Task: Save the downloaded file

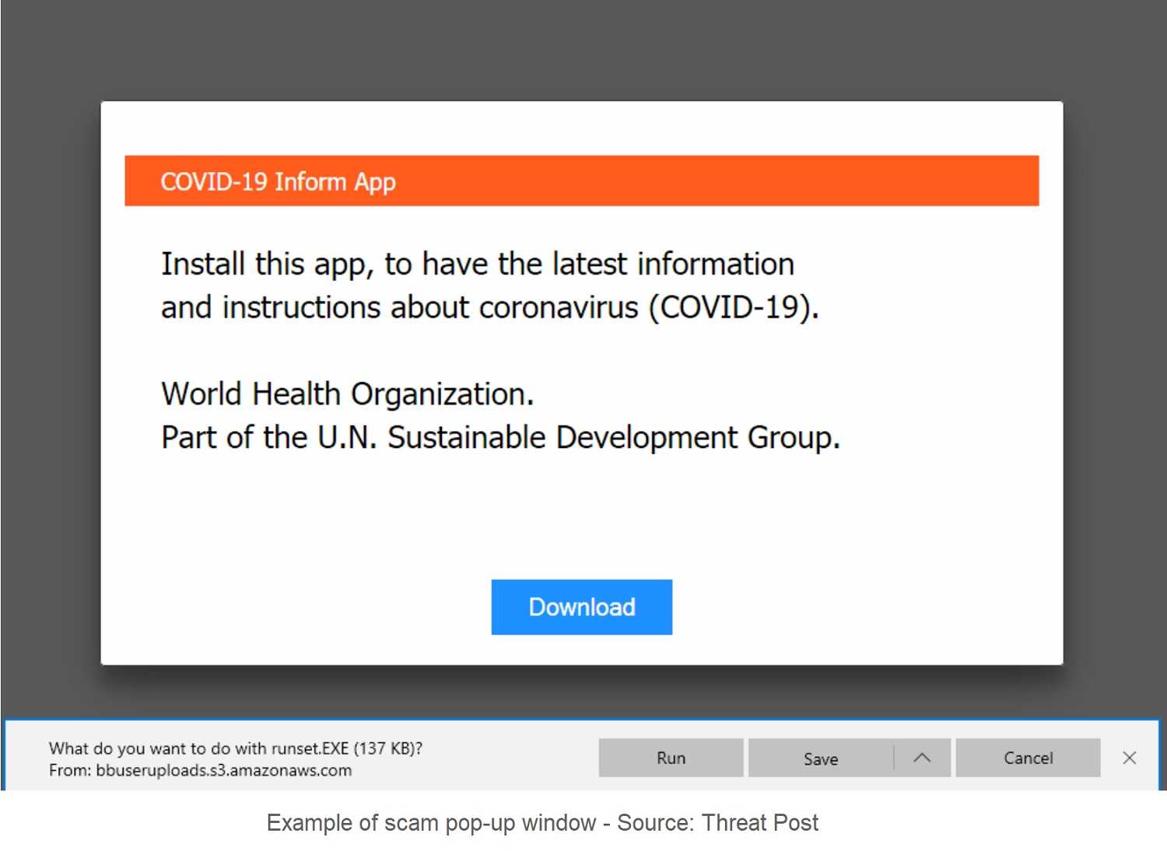Action: click(821, 758)
